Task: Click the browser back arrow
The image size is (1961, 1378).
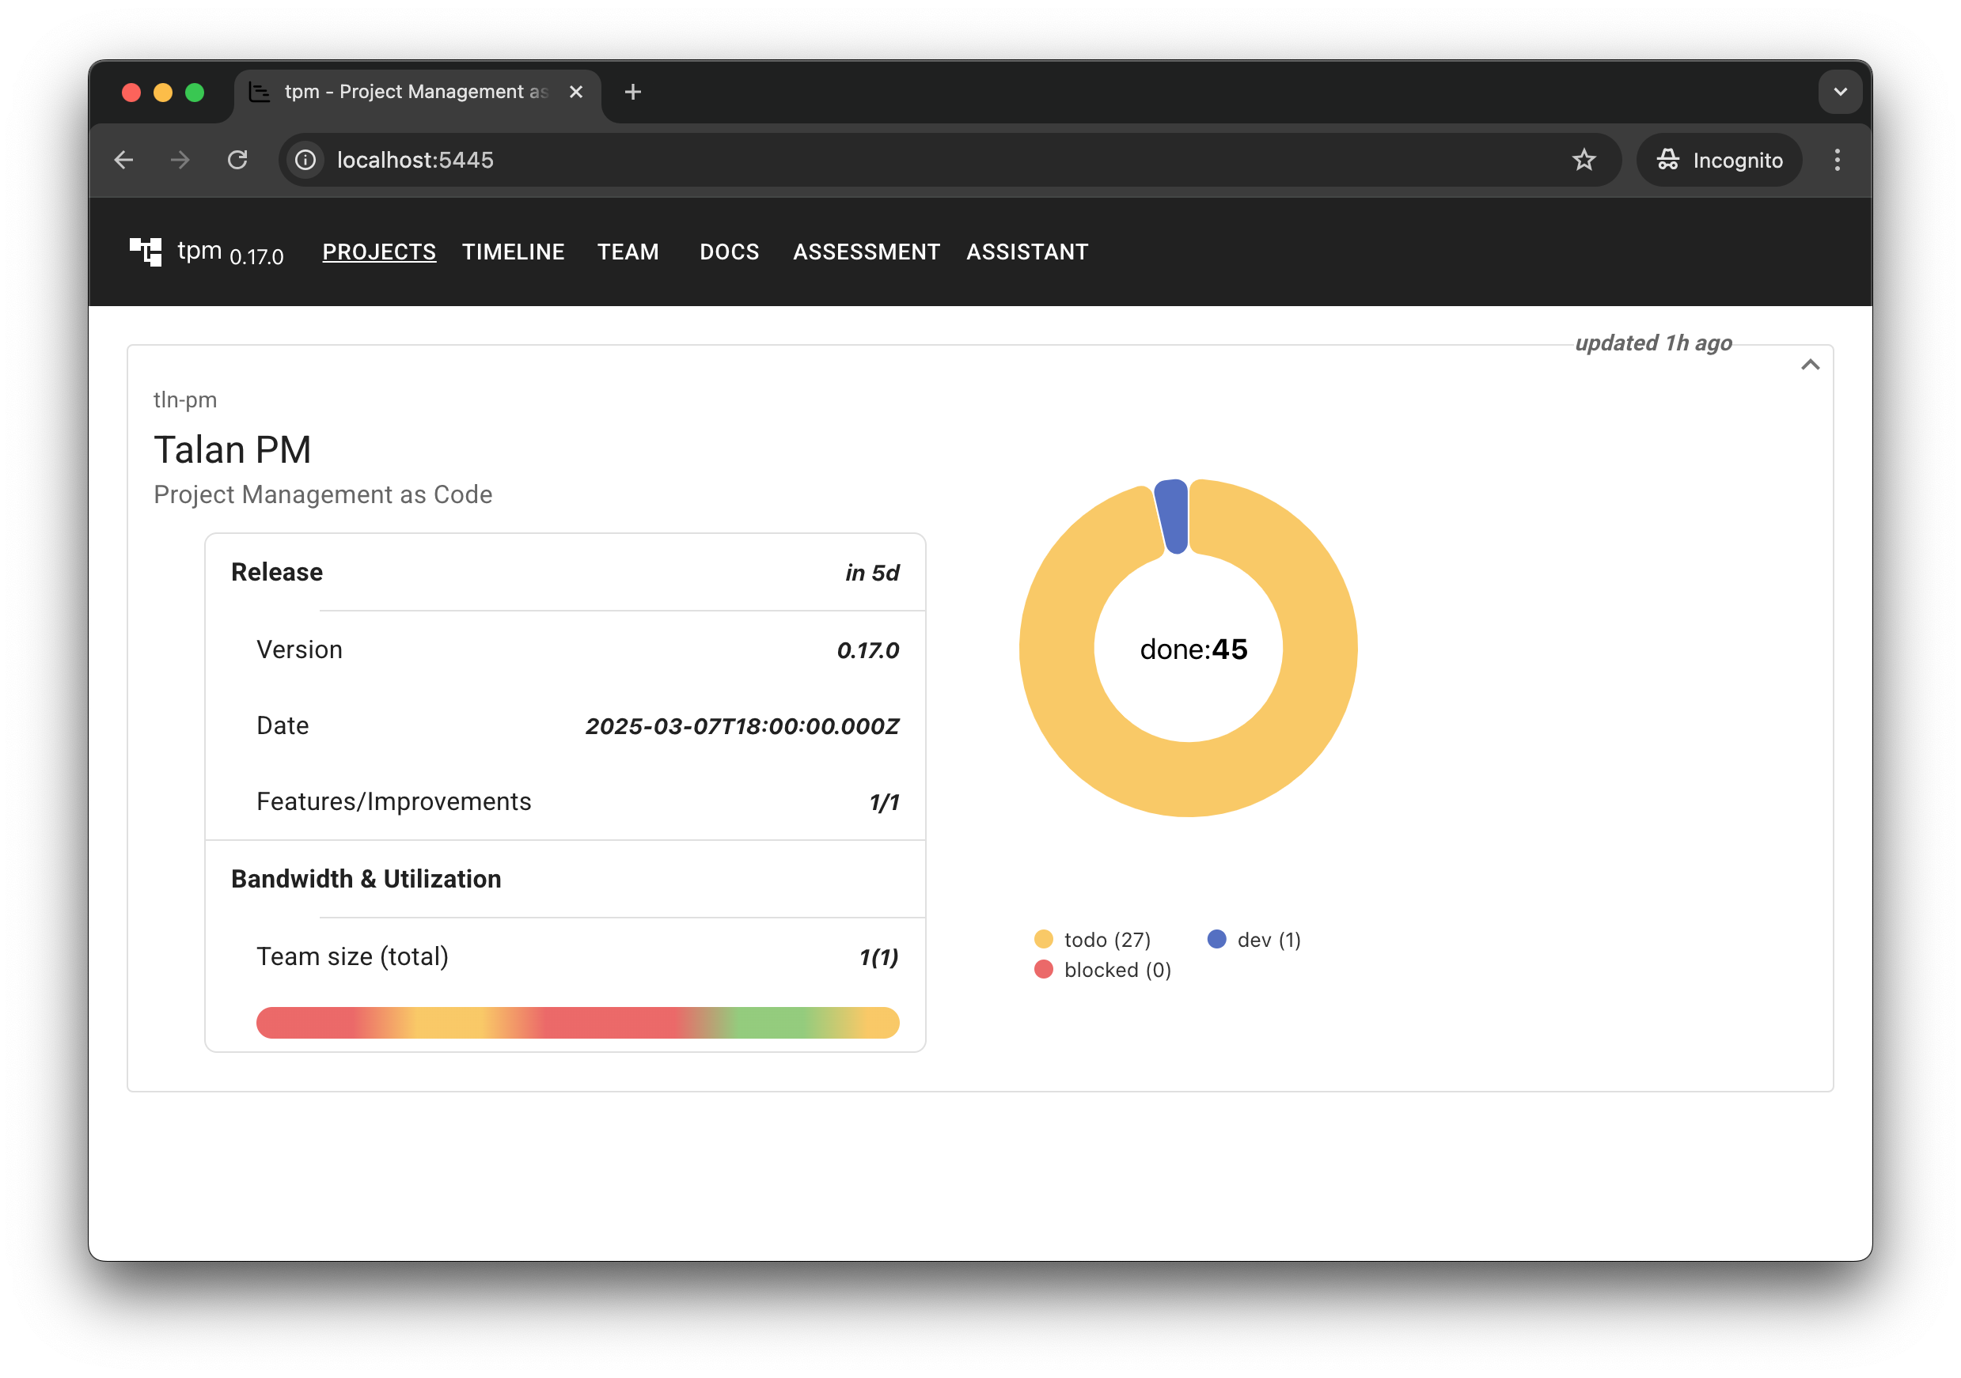Action: point(123,160)
